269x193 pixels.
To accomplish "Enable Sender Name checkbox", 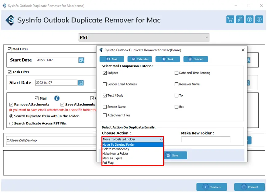I will point(105,107).
